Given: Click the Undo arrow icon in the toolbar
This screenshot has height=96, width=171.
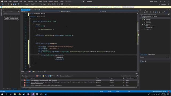Looking at the screenshot, I should (18, 4).
